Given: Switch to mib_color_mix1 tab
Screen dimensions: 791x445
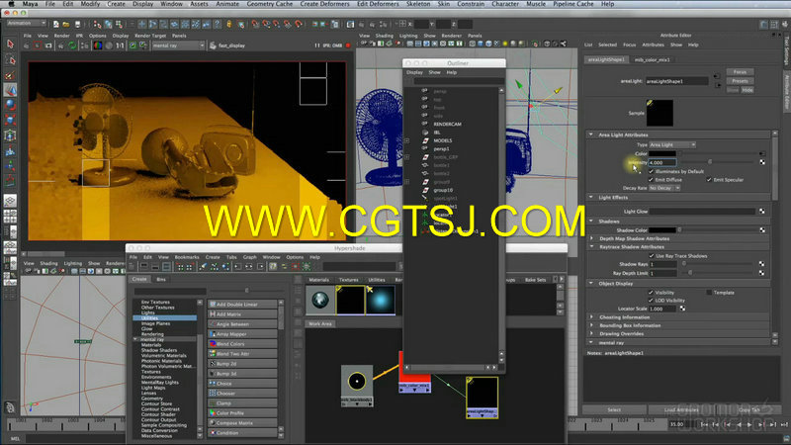Looking at the screenshot, I should (x=652, y=59).
